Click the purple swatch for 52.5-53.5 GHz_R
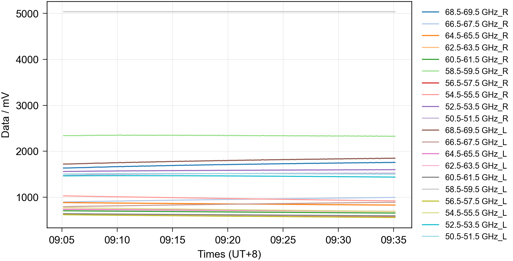 [x=430, y=107]
